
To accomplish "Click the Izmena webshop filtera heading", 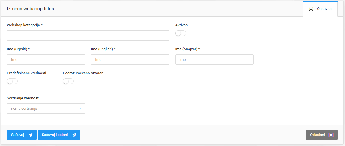I will coord(32,9).
